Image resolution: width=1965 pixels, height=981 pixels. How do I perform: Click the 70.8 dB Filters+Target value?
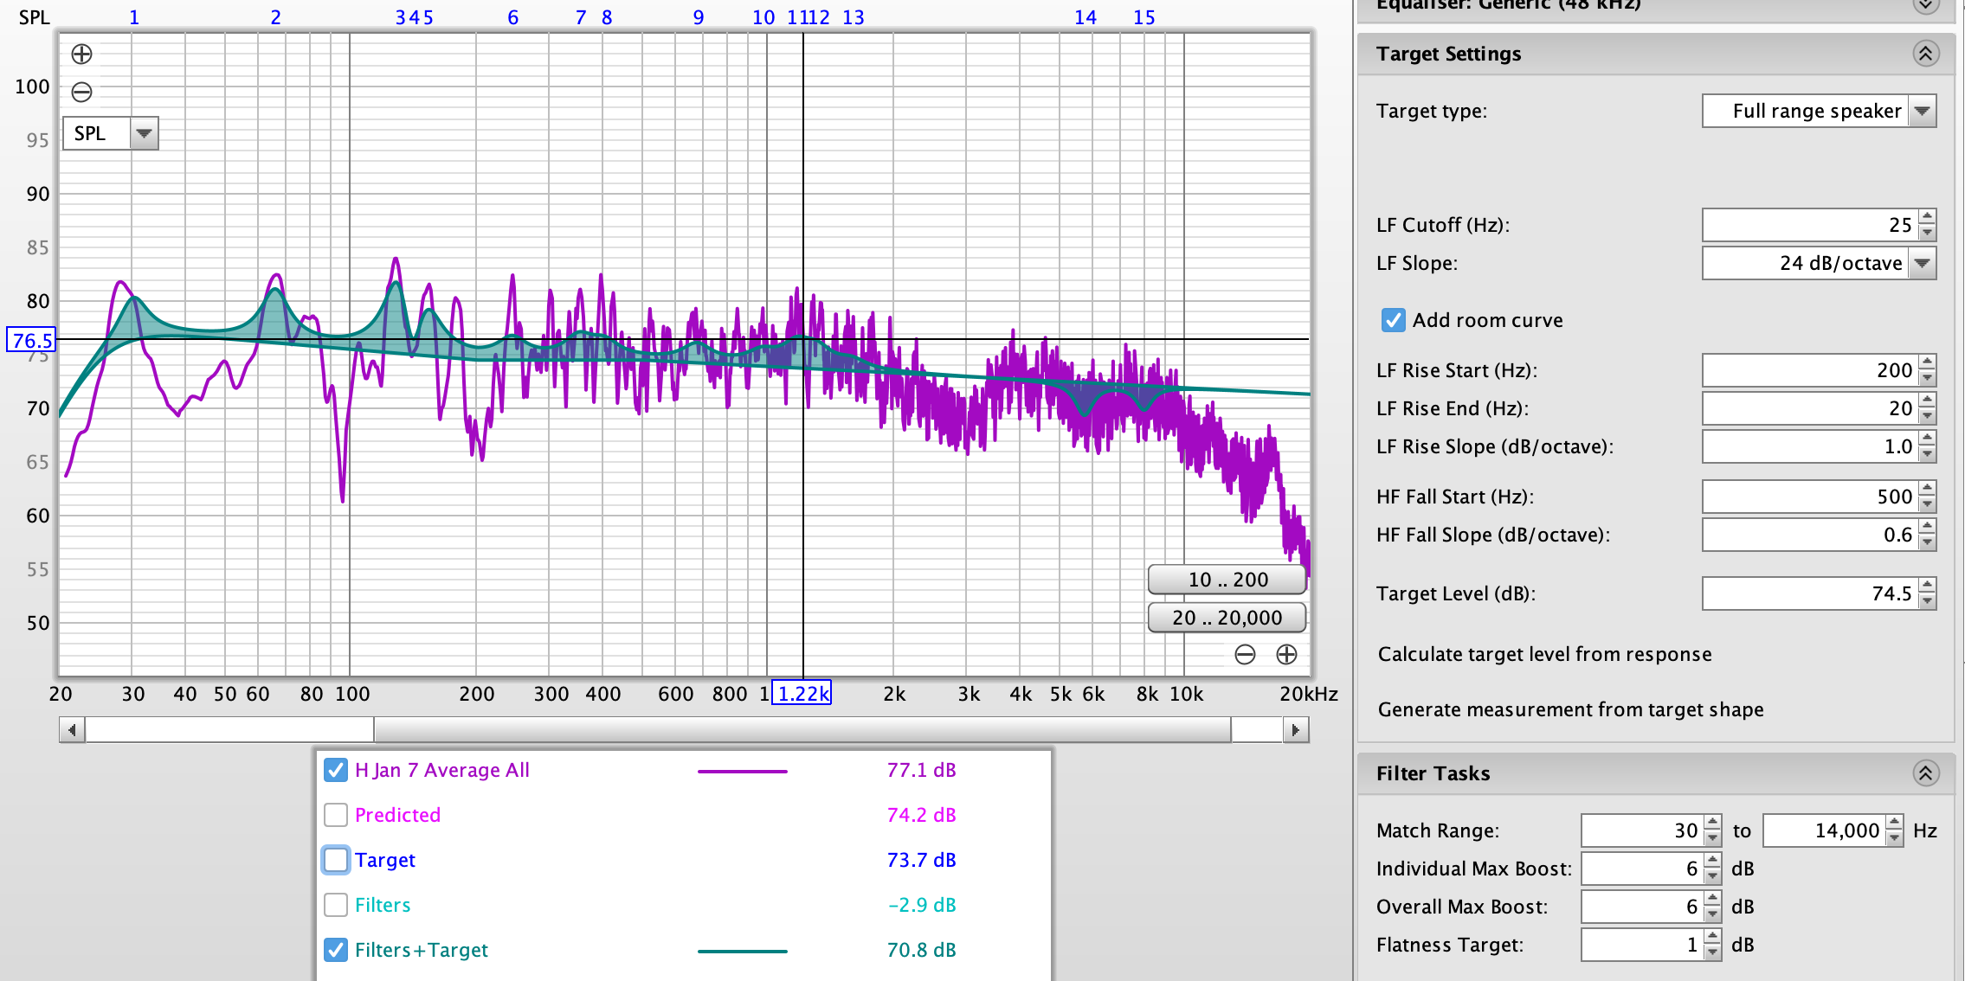pos(921,950)
